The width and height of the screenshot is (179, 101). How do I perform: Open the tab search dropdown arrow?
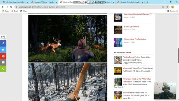[x=159, y=2]
